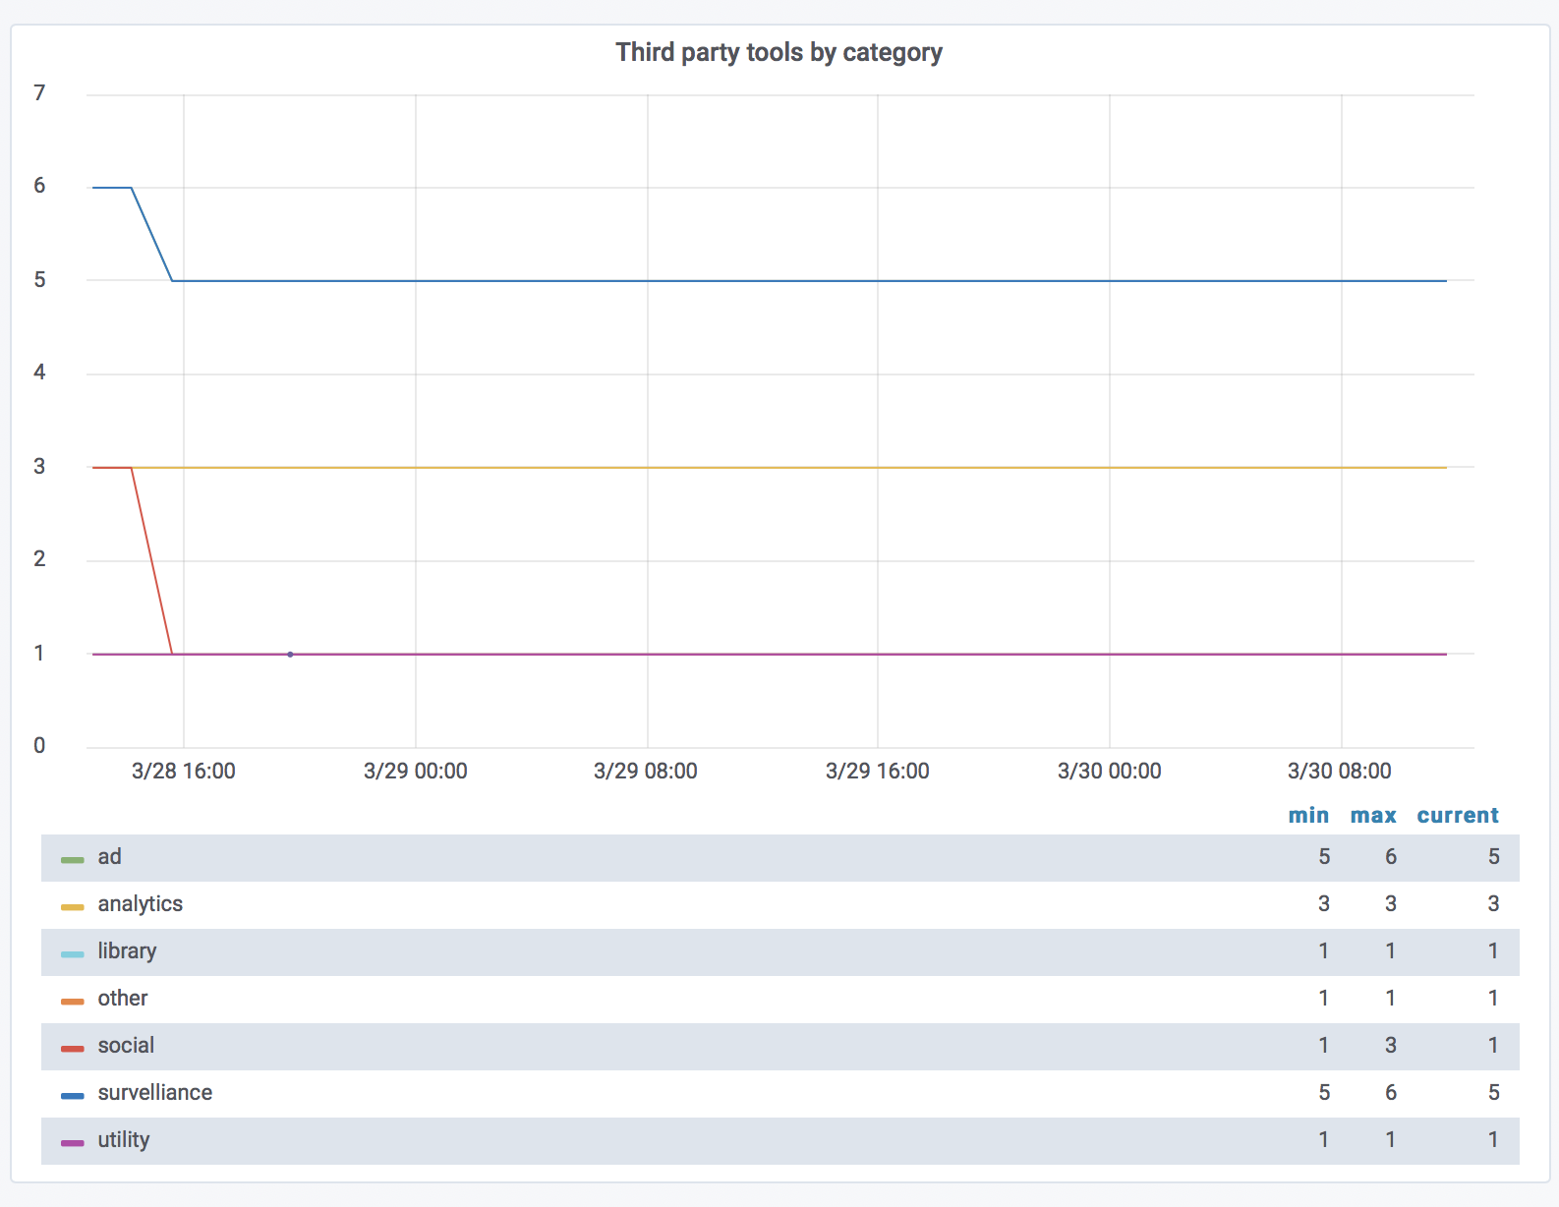Viewport: 1559px width, 1207px height.
Task: Click the max value 6 in the ad row
Action: [x=1391, y=857]
